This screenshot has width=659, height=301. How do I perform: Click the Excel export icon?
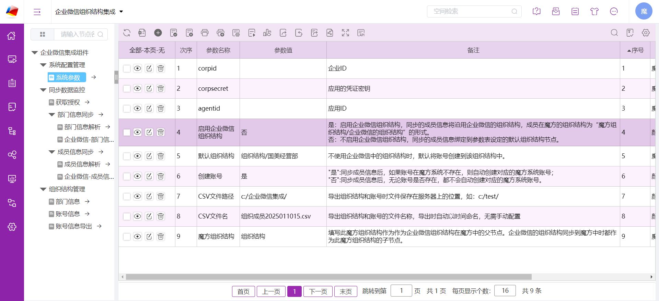click(142, 33)
